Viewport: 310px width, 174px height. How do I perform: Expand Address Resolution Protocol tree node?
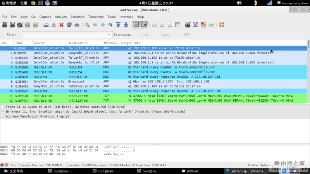(2, 116)
